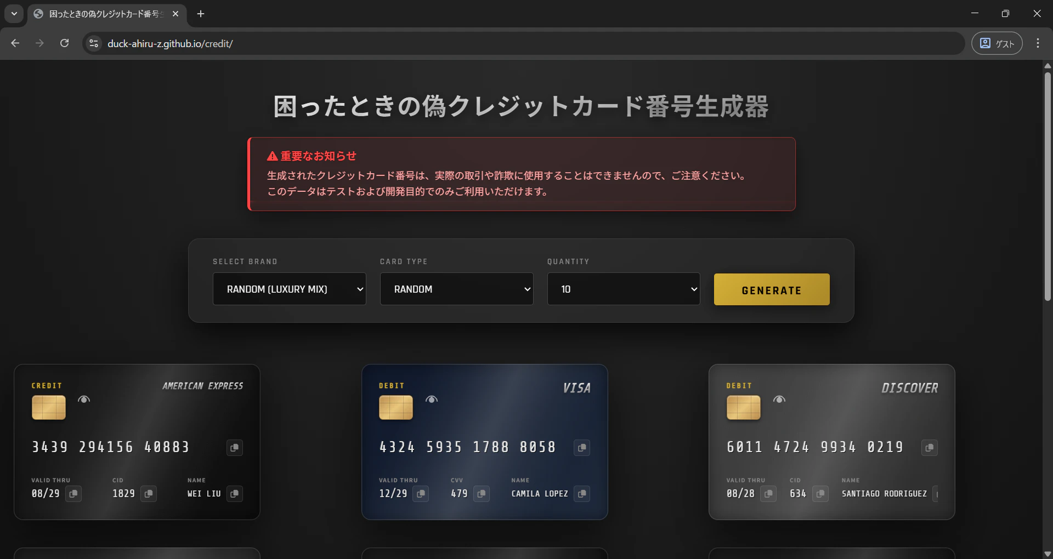Click the scrollbar down arrow
This screenshot has height=559, width=1053.
click(x=1048, y=554)
